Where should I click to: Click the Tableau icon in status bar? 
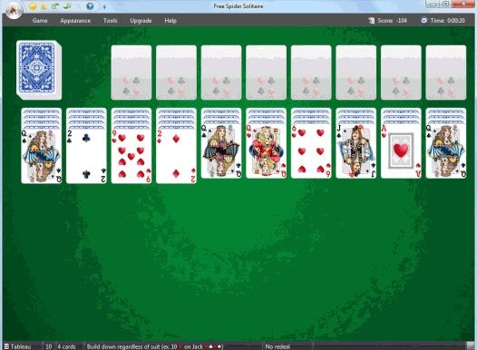coord(6,346)
